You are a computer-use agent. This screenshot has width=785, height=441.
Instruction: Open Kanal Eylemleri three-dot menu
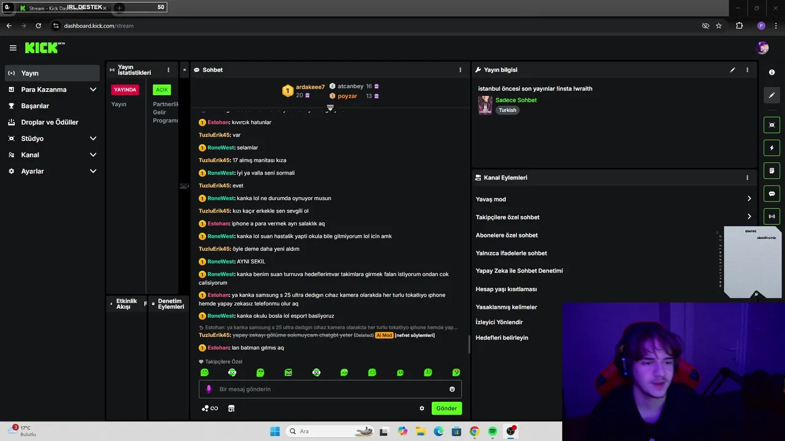click(747, 178)
